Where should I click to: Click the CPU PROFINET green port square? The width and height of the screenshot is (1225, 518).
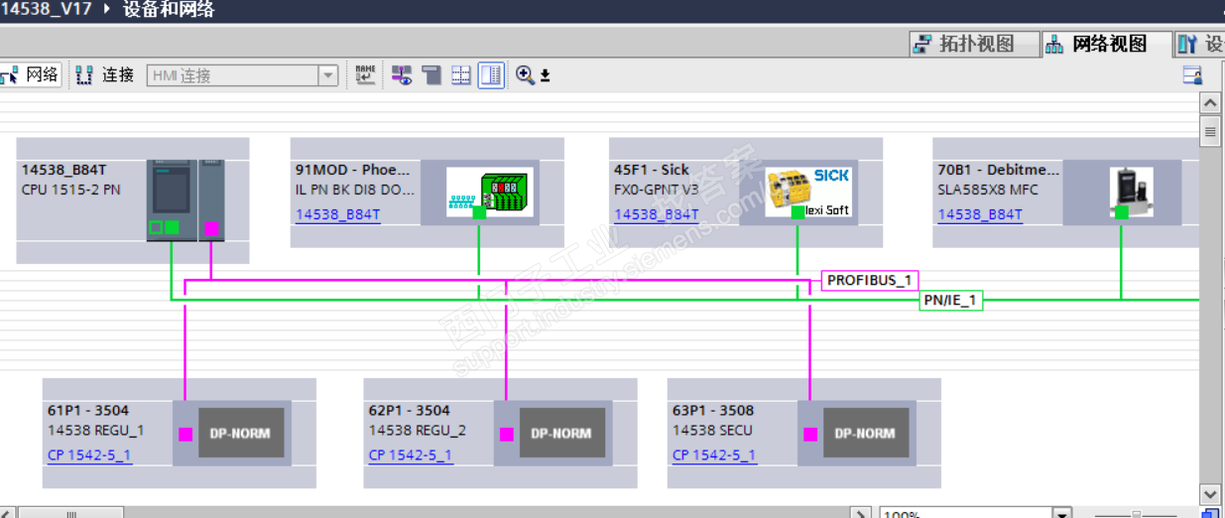172,228
